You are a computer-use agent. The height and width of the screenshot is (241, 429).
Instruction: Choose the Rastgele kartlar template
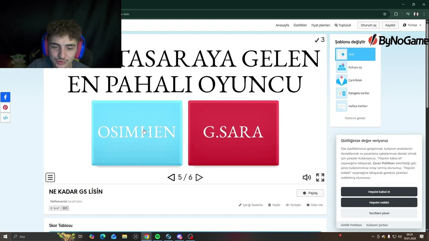pos(355,93)
